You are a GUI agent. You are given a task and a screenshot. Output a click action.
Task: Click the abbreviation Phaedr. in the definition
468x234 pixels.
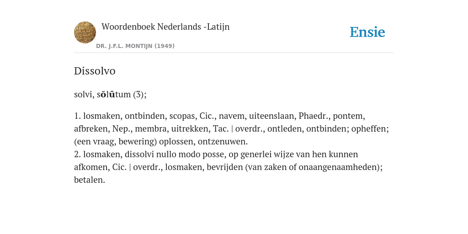click(x=314, y=116)
